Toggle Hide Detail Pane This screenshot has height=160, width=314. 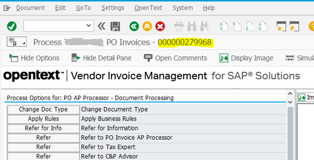(102, 58)
